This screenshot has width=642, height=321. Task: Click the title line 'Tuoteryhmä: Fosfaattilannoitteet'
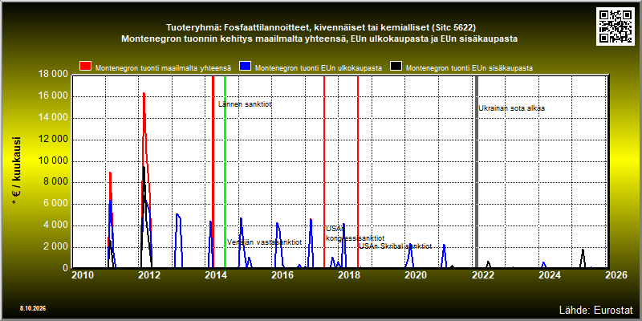320,28
